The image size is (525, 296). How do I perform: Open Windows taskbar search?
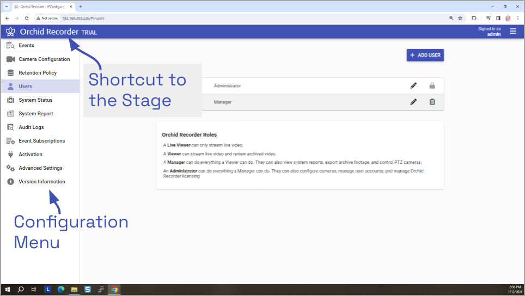point(21,289)
